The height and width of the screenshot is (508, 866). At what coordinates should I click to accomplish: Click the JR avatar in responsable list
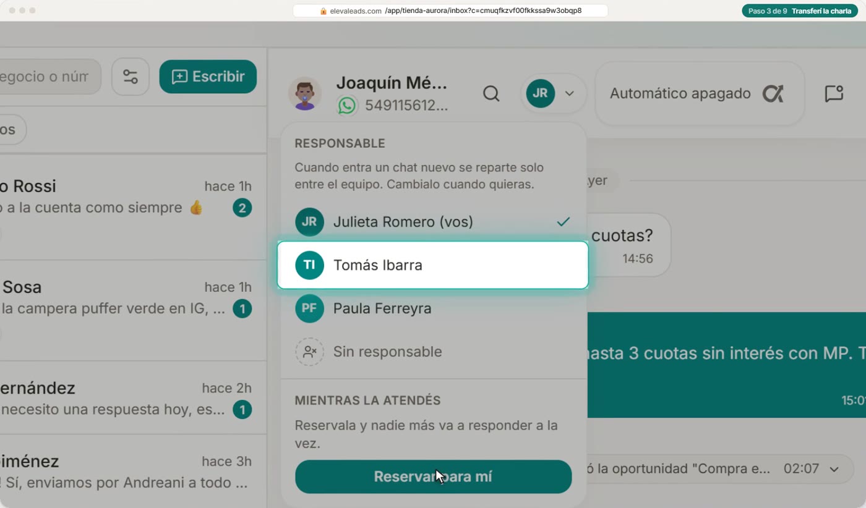pyautogui.click(x=309, y=222)
